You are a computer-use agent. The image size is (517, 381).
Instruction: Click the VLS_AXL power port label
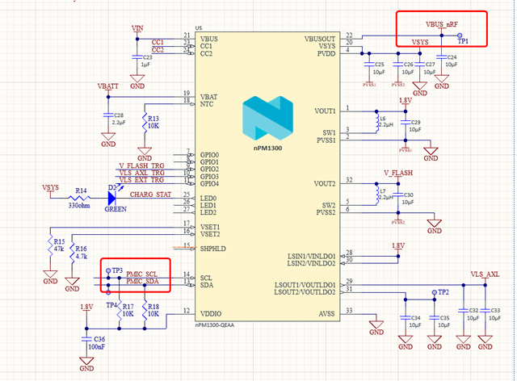pyautogui.click(x=485, y=274)
